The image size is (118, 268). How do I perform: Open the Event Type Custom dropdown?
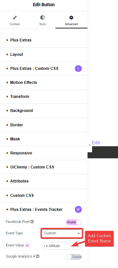coord(62,233)
